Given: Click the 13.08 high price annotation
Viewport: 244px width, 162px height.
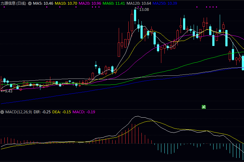Looking at the screenshot, I should (144, 10).
